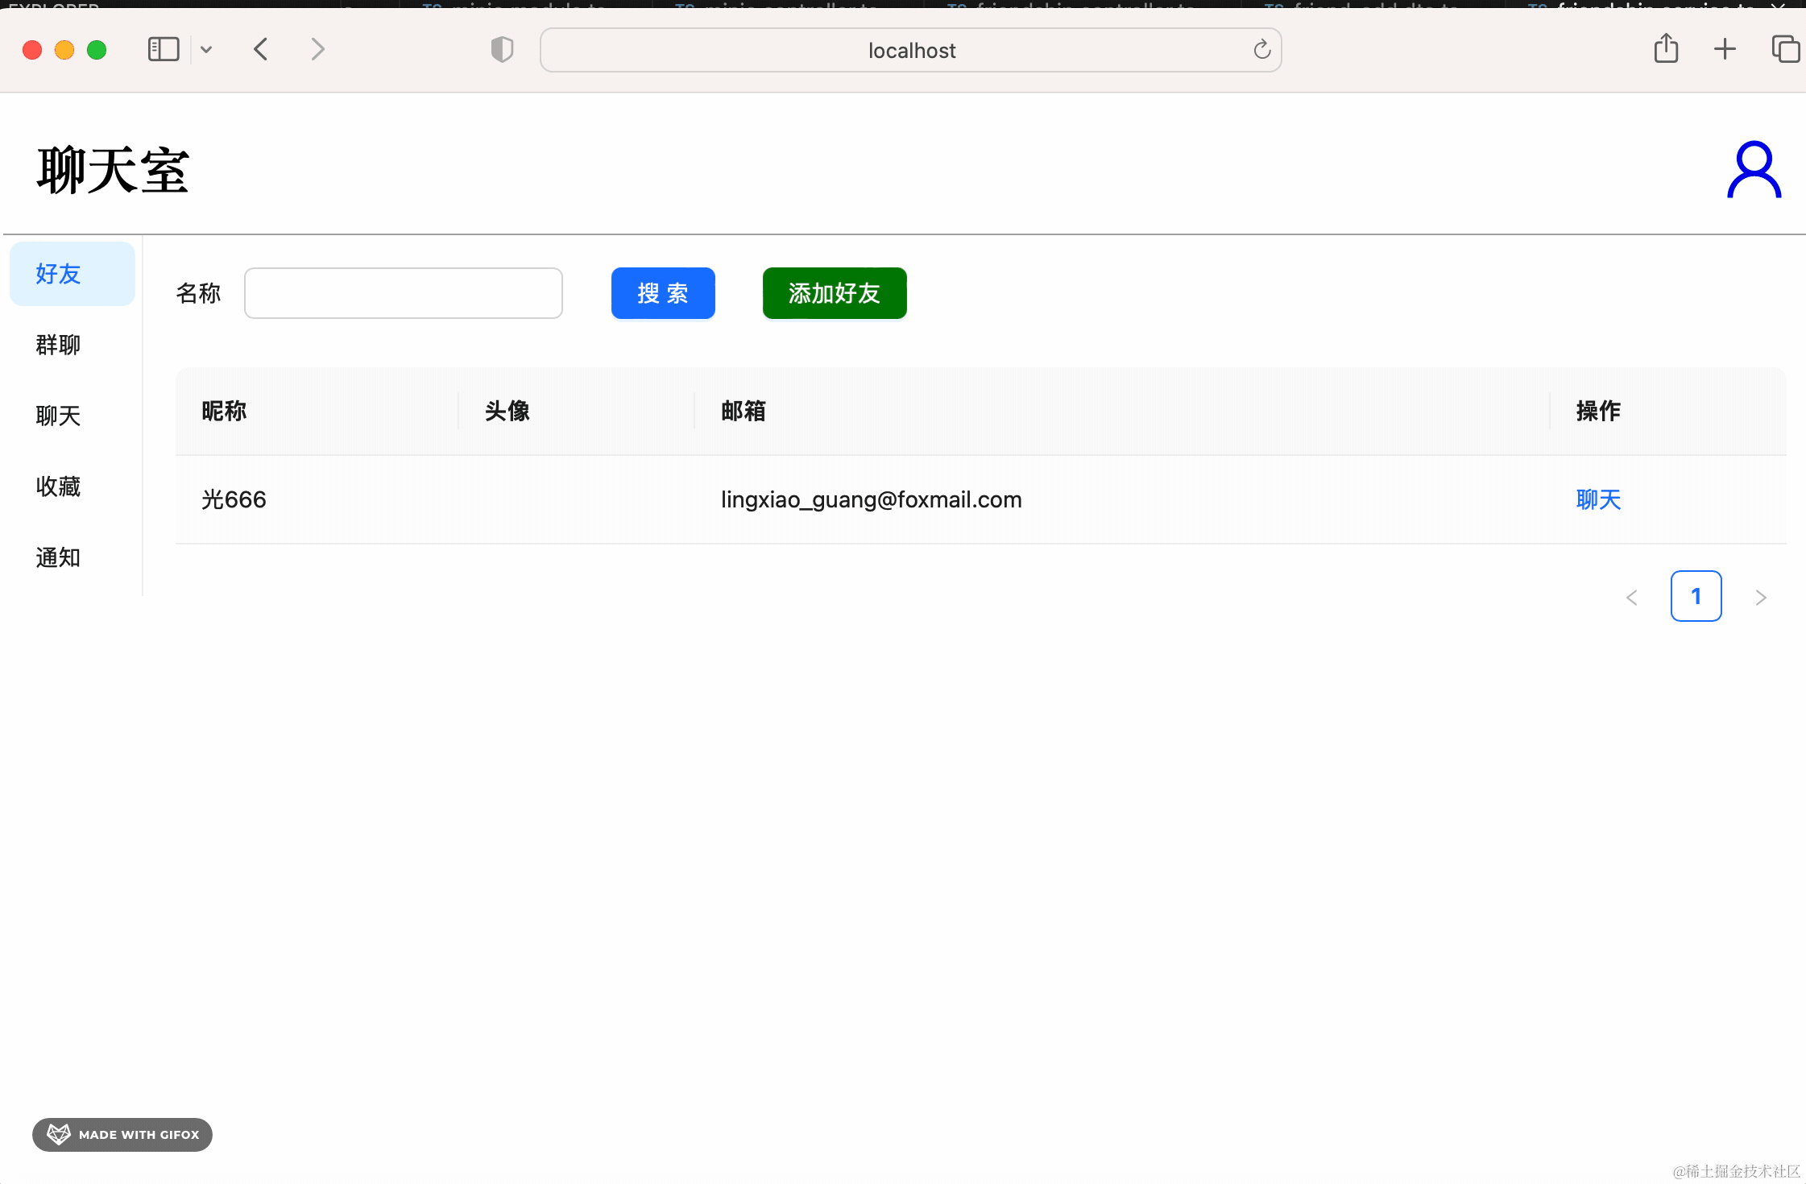The height and width of the screenshot is (1184, 1806).
Task: Open privacy shield report icon
Action: click(502, 50)
